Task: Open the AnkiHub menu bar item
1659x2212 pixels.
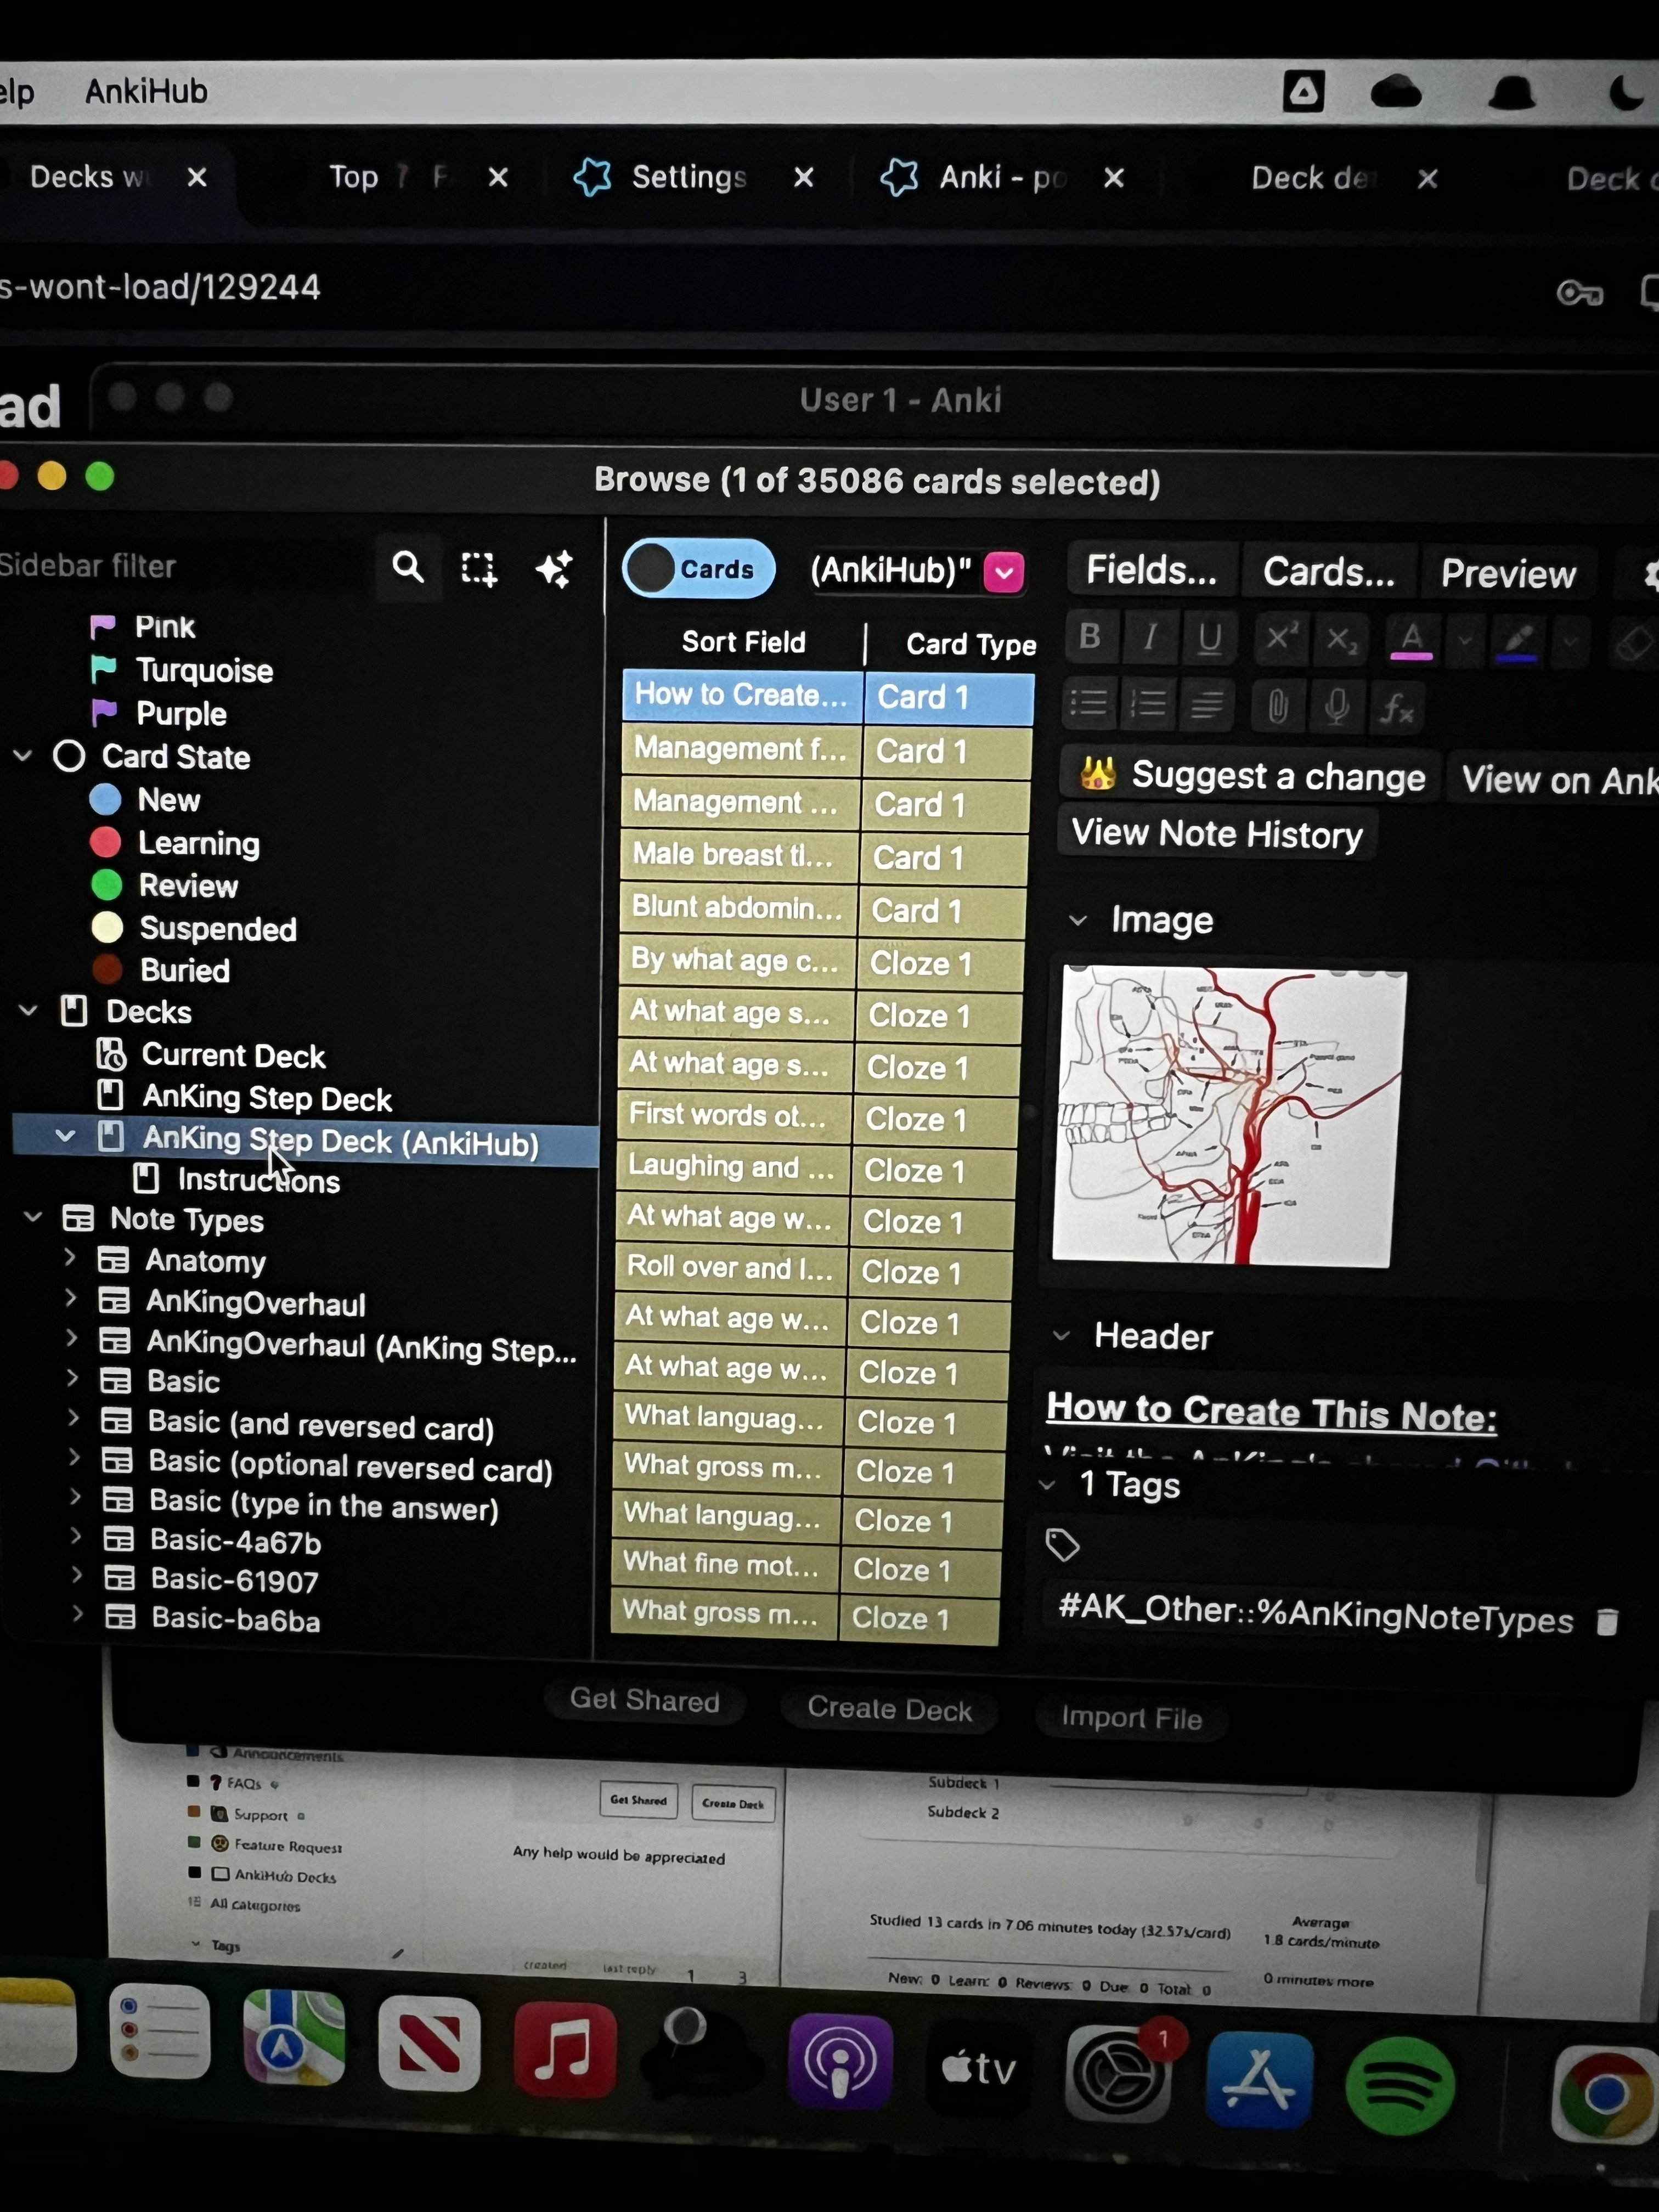Action: point(146,92)
